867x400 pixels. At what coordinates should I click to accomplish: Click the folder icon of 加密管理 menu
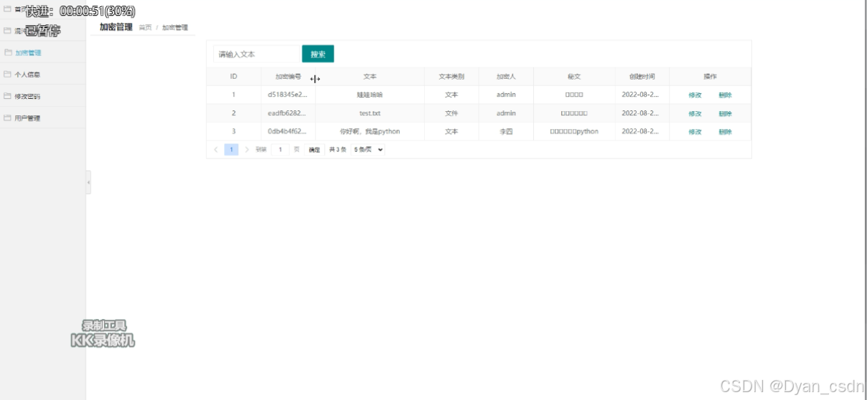tap(8, 52)
